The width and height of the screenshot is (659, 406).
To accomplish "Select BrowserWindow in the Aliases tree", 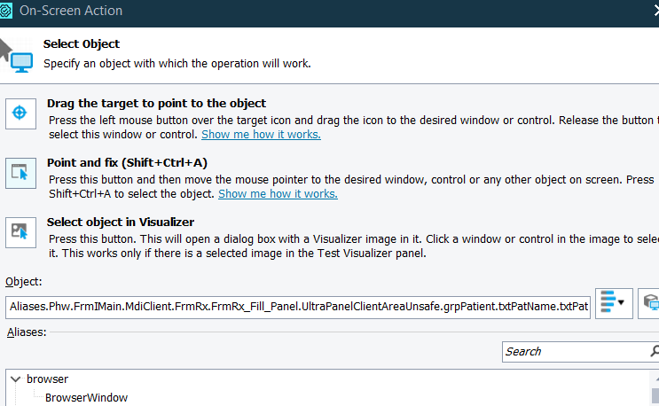I will (x=86, y=397).
